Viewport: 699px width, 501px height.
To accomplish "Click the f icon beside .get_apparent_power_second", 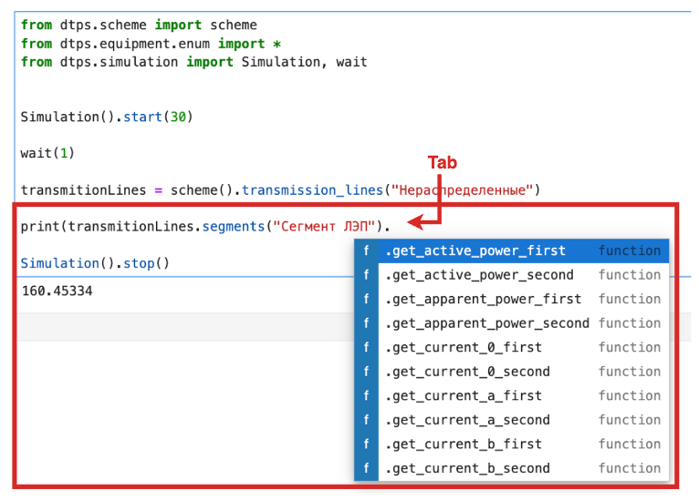I will (x=366, y=323).
